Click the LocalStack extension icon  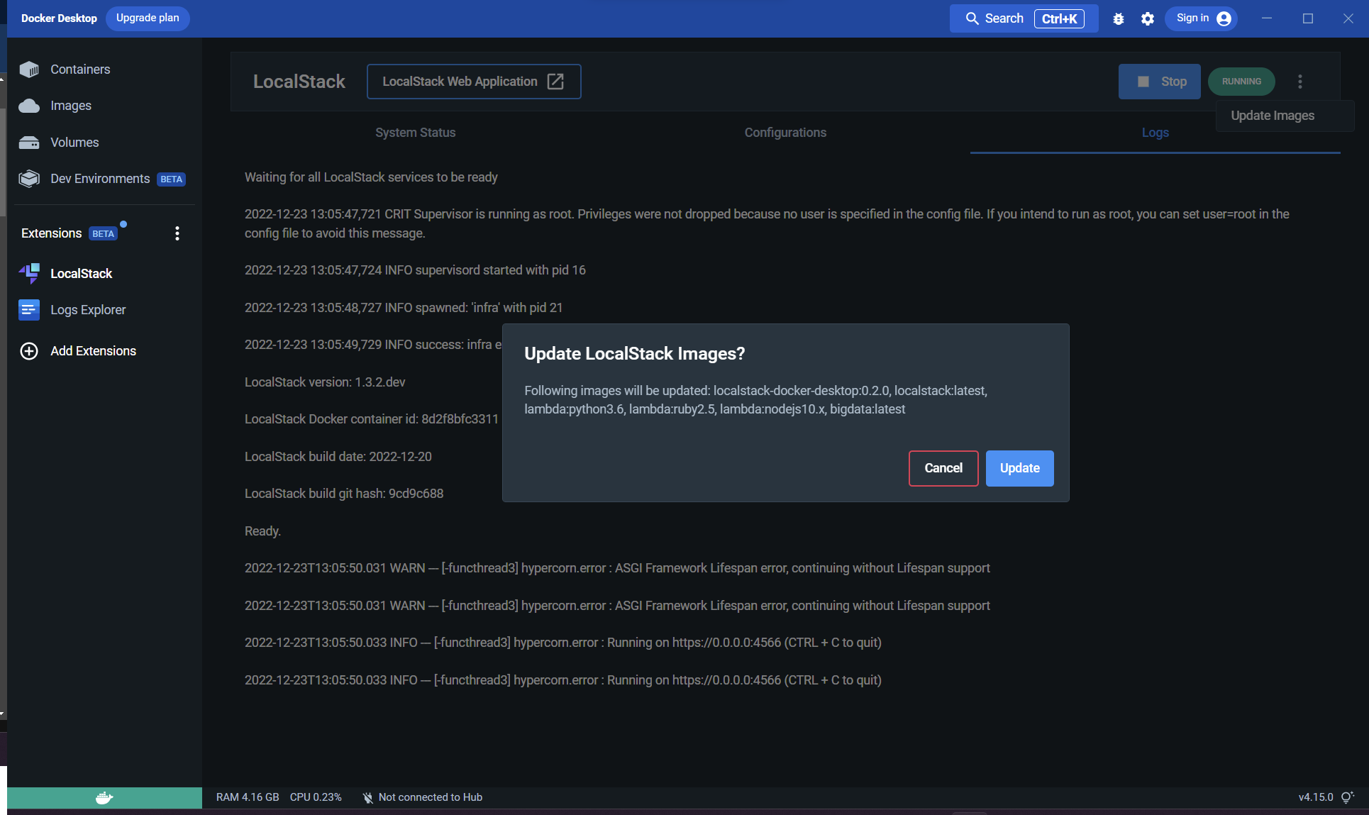tap(29, 273)
